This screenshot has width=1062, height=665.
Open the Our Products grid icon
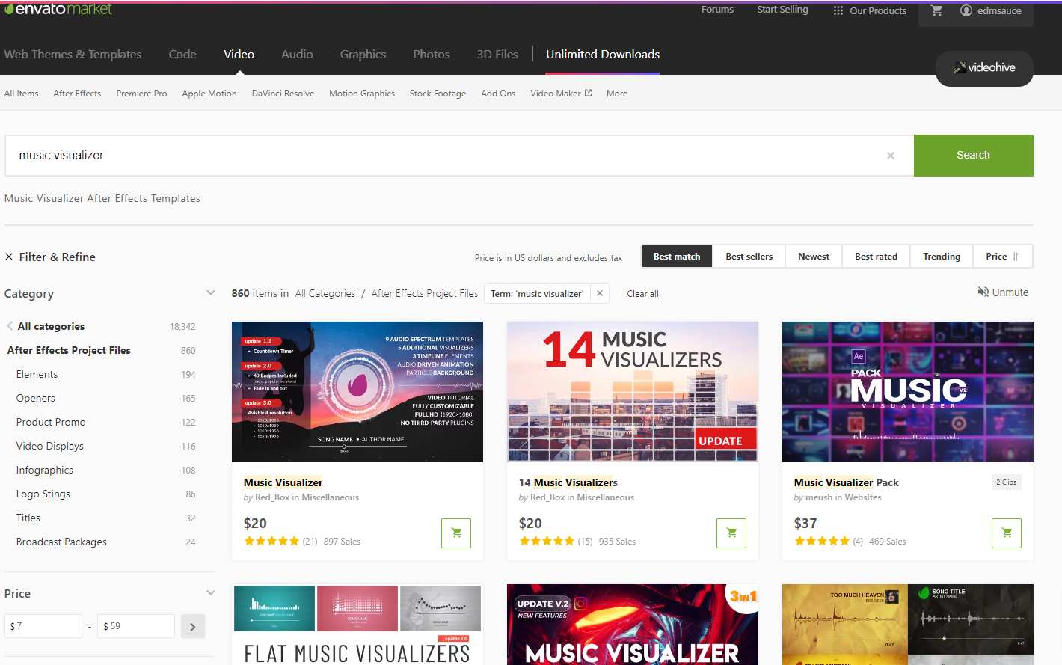(838, 10)
